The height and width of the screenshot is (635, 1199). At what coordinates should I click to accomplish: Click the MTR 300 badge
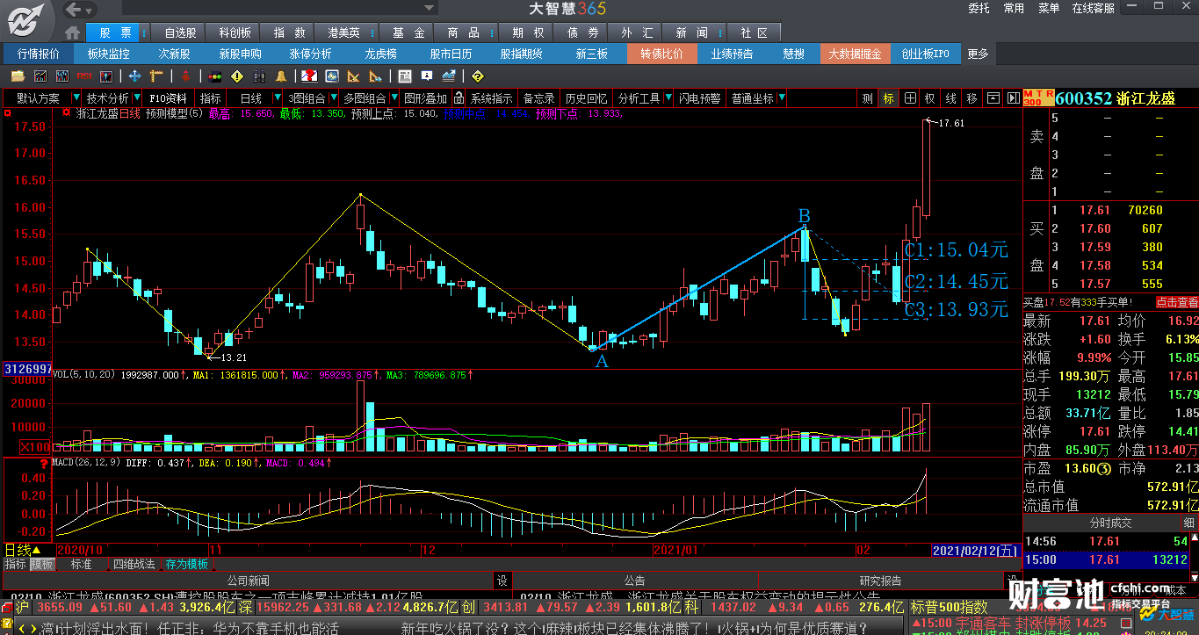click(x=1039, y=98)
